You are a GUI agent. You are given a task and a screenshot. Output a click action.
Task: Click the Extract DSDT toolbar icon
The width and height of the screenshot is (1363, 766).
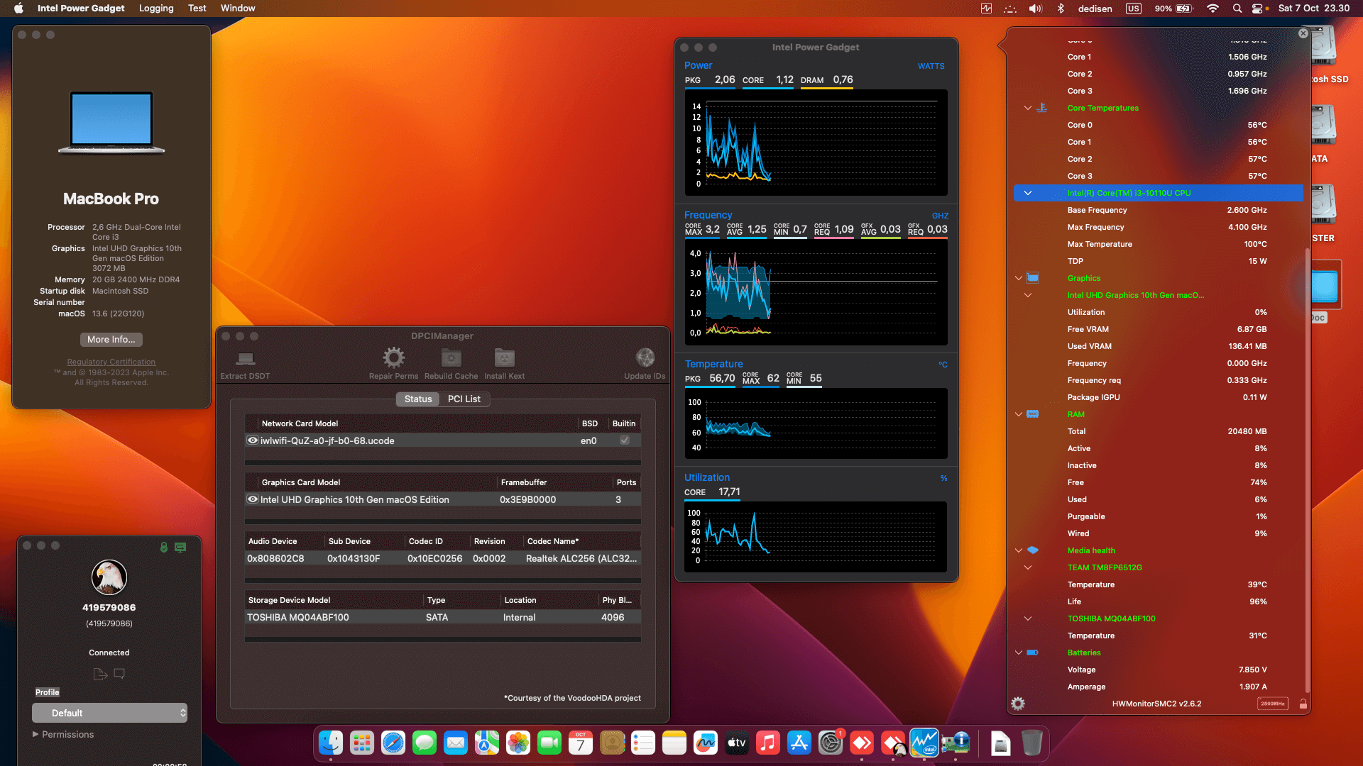coord(246,358)
